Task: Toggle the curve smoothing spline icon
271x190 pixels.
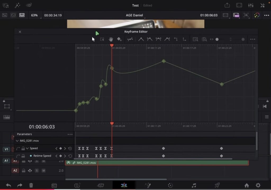Action: (x=130, y=39)
